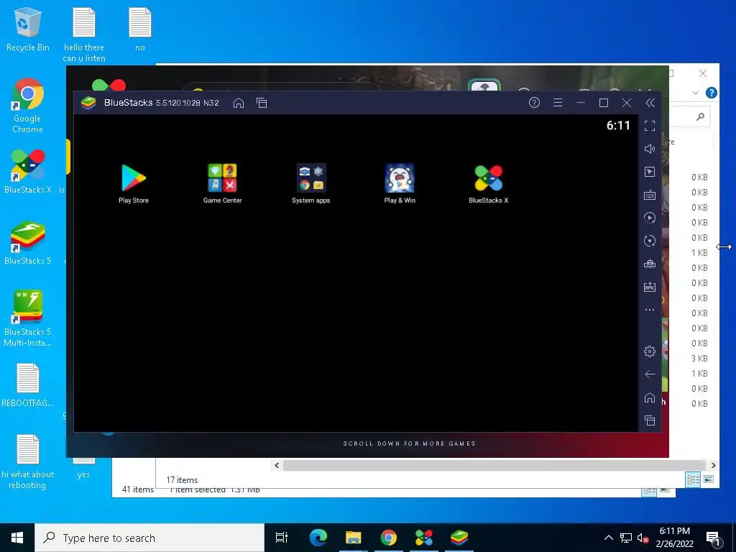Open recent apps icon at sidebar bottom

[x=650, y=420]
